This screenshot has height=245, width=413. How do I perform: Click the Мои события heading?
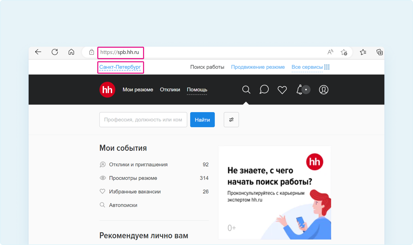[x=123, y=148]
